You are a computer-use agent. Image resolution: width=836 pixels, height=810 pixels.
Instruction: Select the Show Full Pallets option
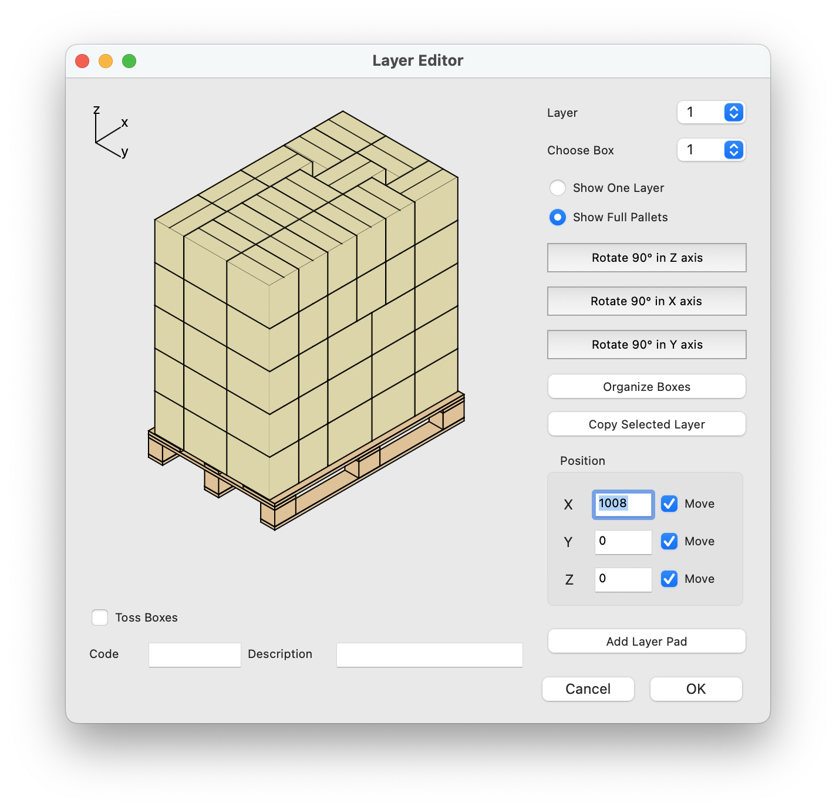557,217
